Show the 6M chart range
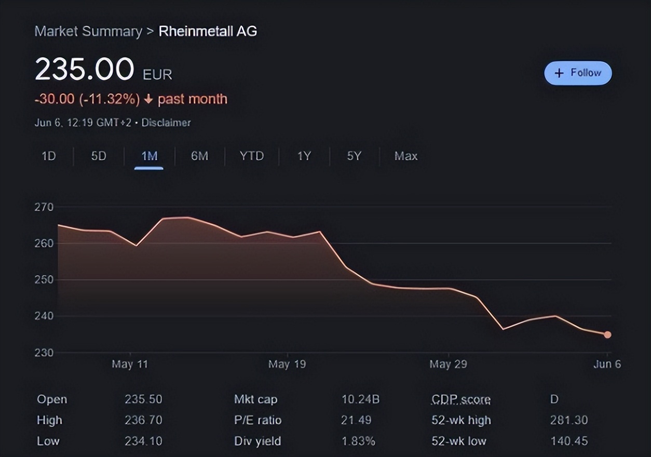 pyautogui.click(x=199, y=156)
